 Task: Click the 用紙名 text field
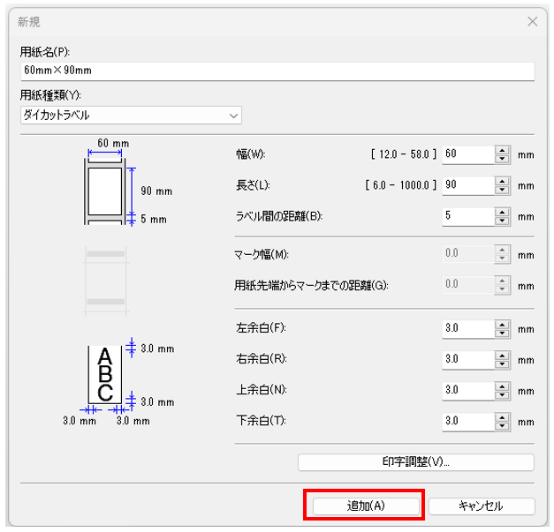pyautogui.click(x=277, y=71)
